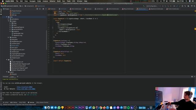
Task: Click the collapse all icon in Project panel
Action: (x=40, y=9)
